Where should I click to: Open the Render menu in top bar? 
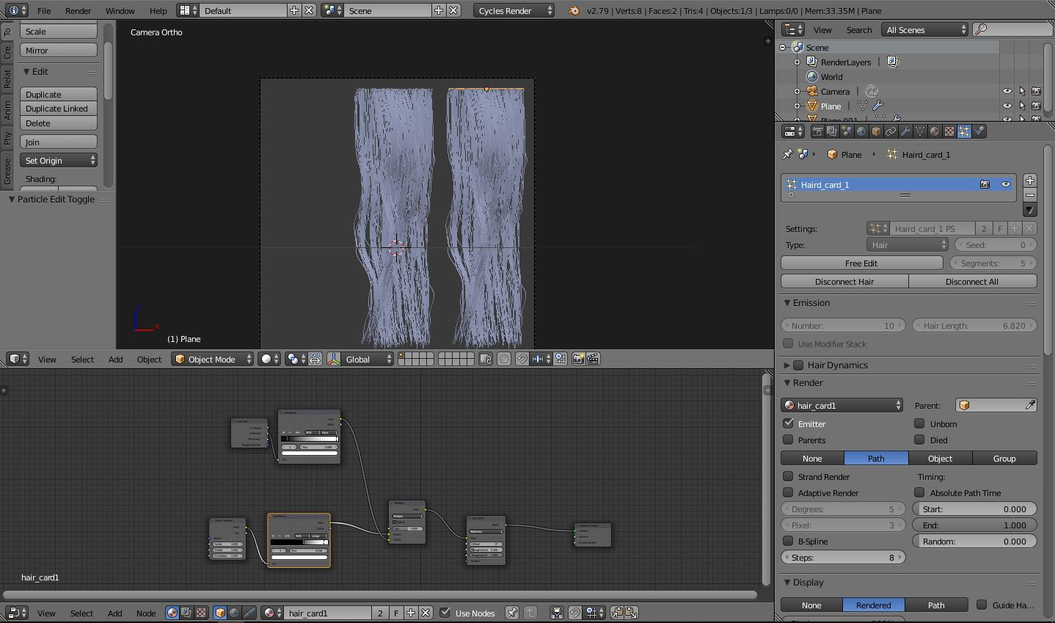click(x=78, y=11)
